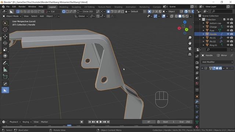Toggle Pin.02 viewport visibility eye
The height and width of the screenshot is (132, 235).
click(228, 41)
